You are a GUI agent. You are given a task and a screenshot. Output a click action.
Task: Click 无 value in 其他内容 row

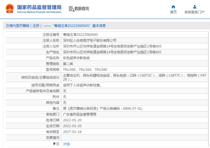pos(65,103)
